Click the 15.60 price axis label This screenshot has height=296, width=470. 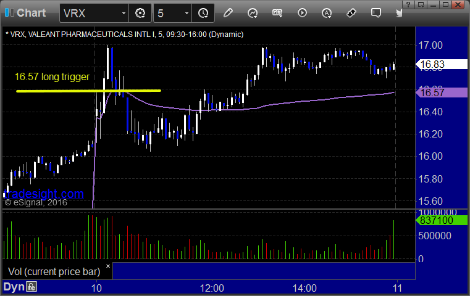point(430,201)
